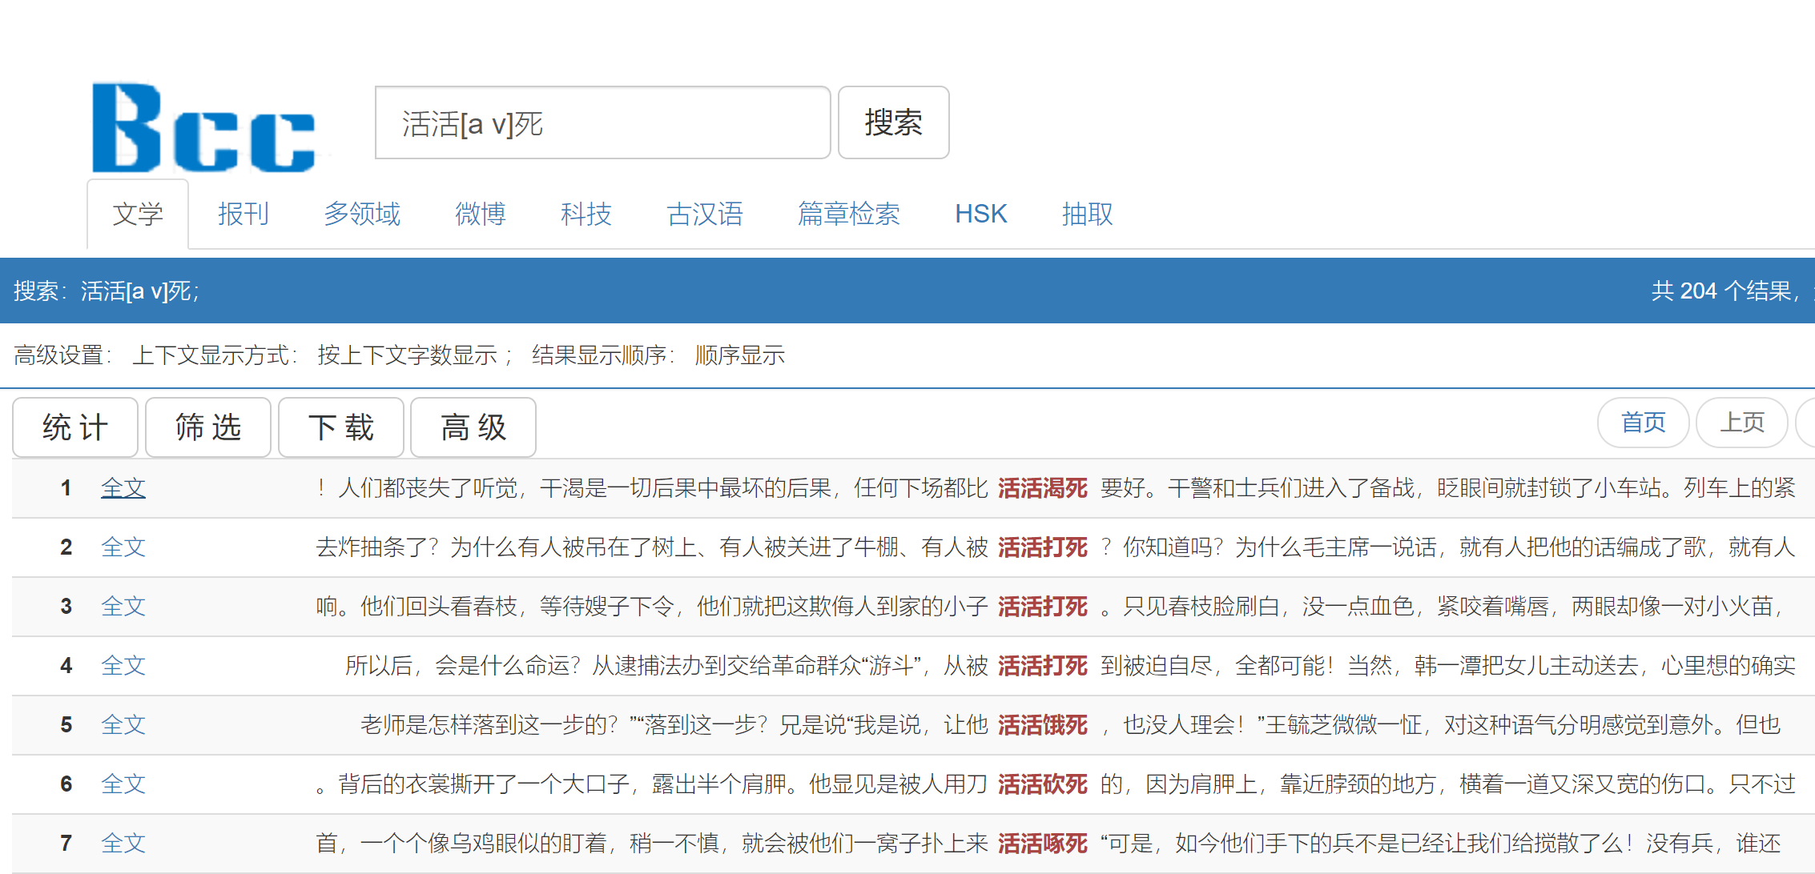The width and height of the screenshot is (1815, 874).
Task: Click the 筛选 filter button
Action: pyautogui.click(x=208, y=427)
